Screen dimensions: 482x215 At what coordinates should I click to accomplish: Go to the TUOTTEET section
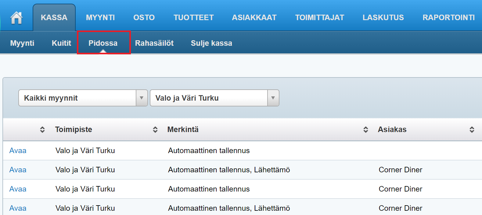click(x=194, y=18)
